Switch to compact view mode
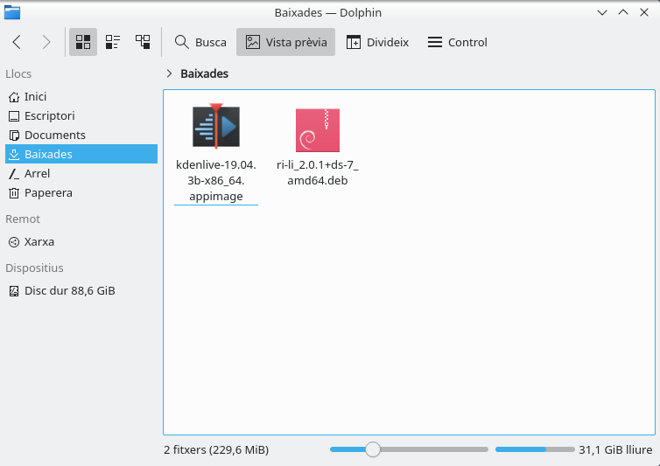This screenshot has height=466, width=660. (x=113, y=42)
